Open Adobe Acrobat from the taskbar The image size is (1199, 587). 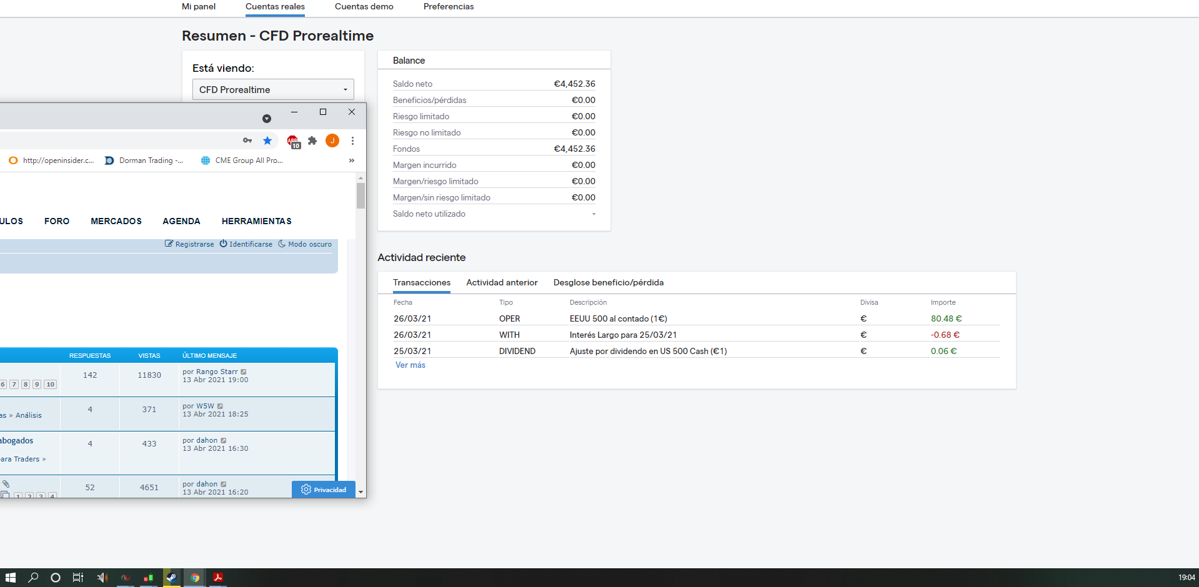[x=218, y=578]
